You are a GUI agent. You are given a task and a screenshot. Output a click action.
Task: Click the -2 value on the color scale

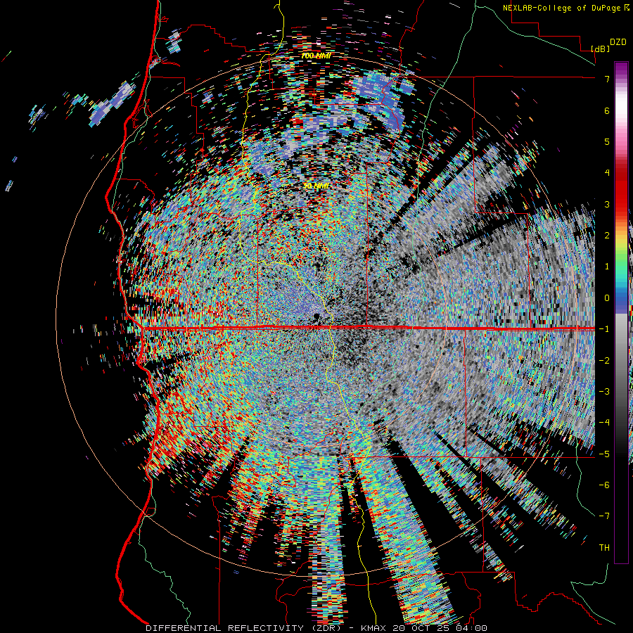point(604,360)
